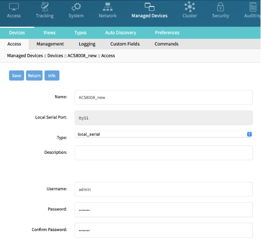This screenshot has width=261, height=245.
Task: Open the Security padlock icon
Action: pos(221,7)
